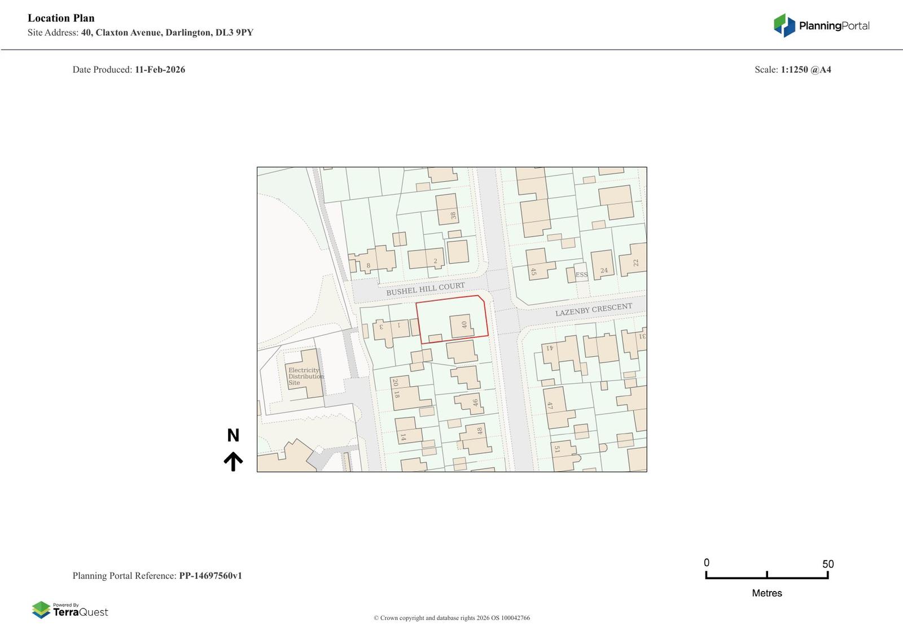
Task: Click the PlanningPortal cube logo icon
Action: 784,25
